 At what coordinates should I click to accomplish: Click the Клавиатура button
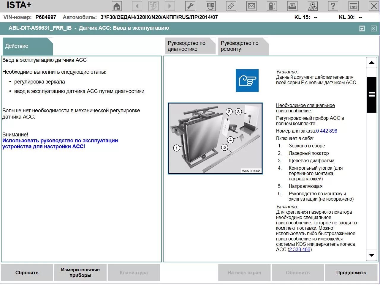point(134,273)
